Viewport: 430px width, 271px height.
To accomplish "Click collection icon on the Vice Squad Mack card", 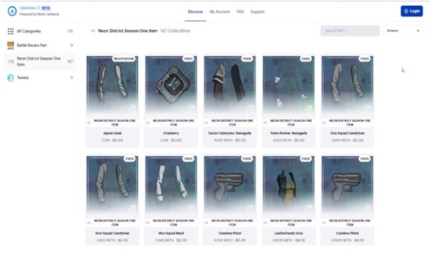I will (147, 223).
